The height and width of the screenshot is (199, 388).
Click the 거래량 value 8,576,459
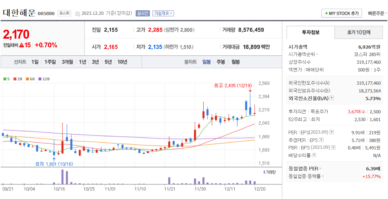point(251,30)
